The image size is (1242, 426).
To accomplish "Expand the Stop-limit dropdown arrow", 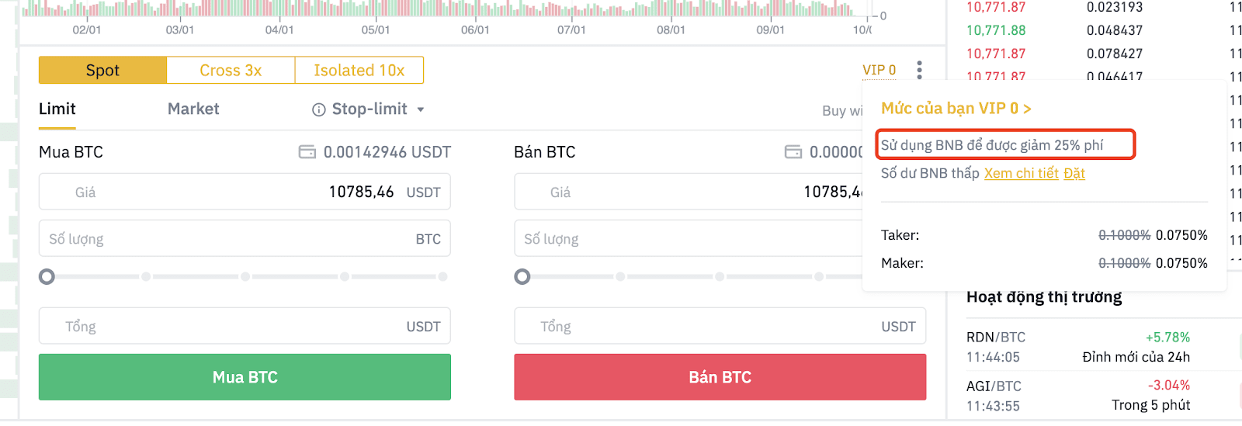I will (421, 110).
